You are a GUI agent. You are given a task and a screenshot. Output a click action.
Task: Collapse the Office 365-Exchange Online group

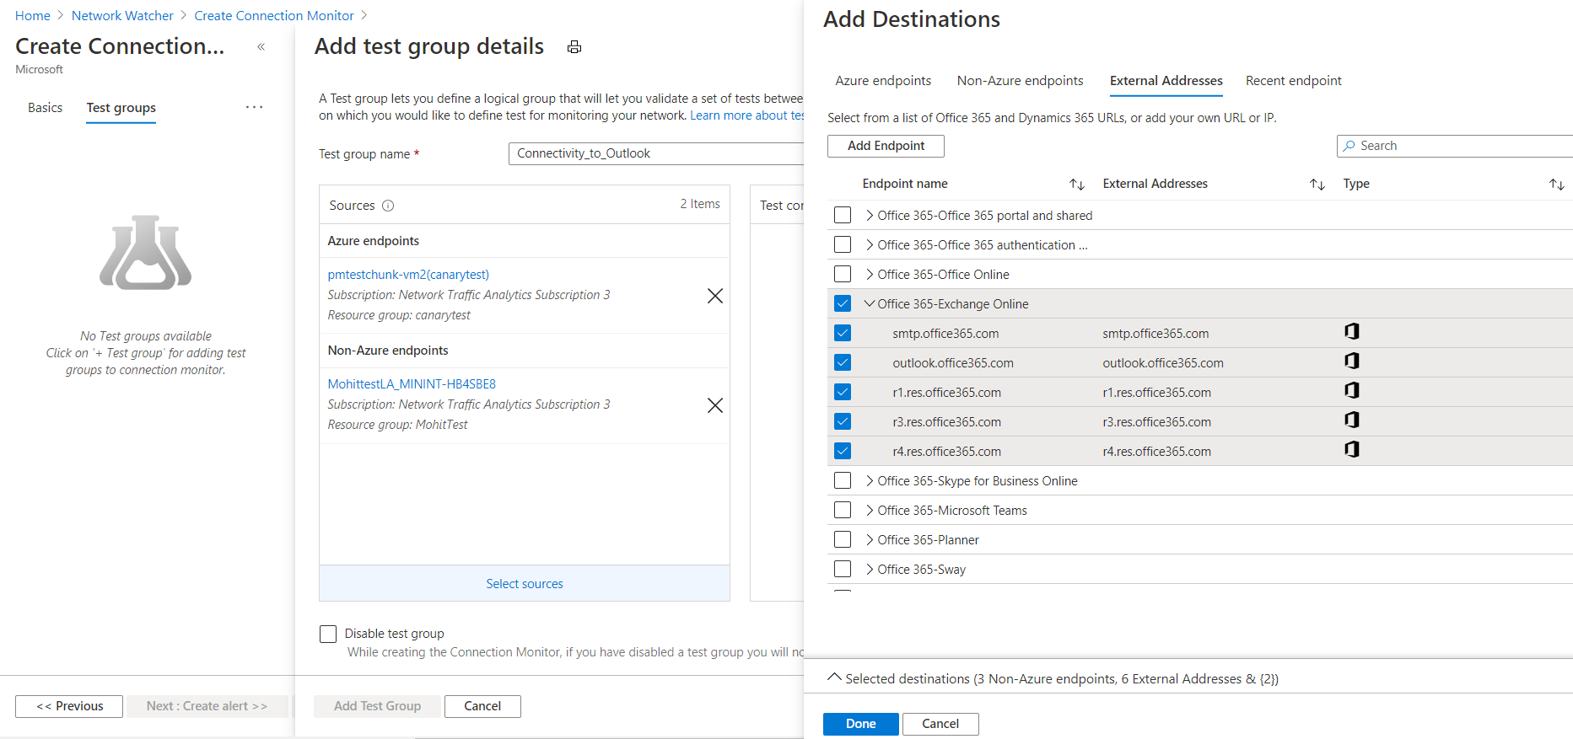click(x=870, y=303)
